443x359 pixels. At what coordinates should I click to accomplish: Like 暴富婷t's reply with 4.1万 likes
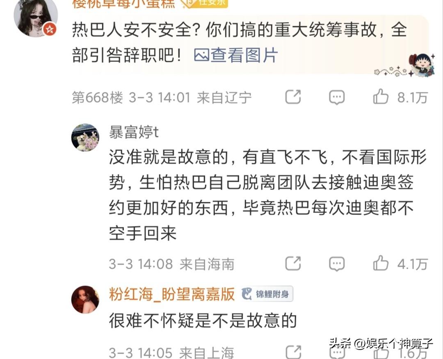coord(400,263)
